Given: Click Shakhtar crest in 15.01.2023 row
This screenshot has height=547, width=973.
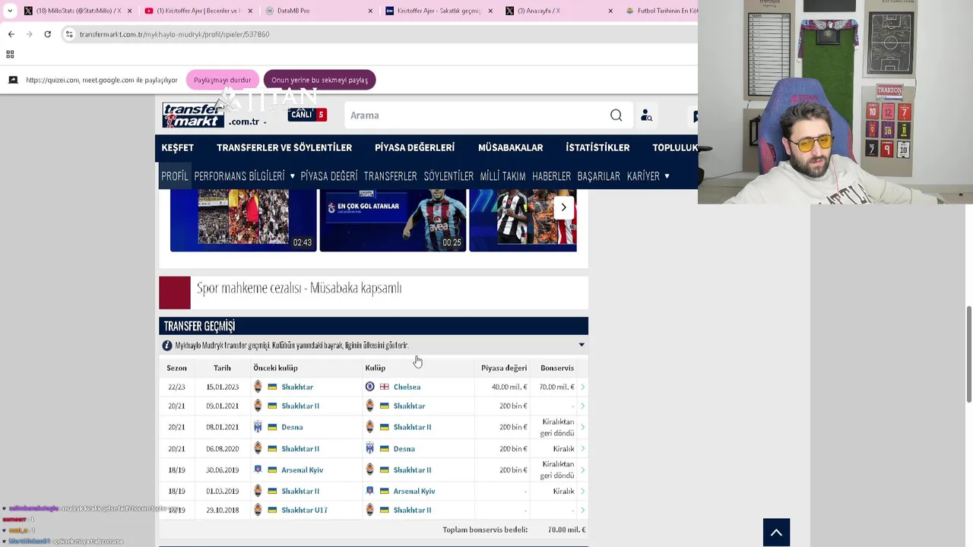Looking at the screenshot, I should pos(258,387).
